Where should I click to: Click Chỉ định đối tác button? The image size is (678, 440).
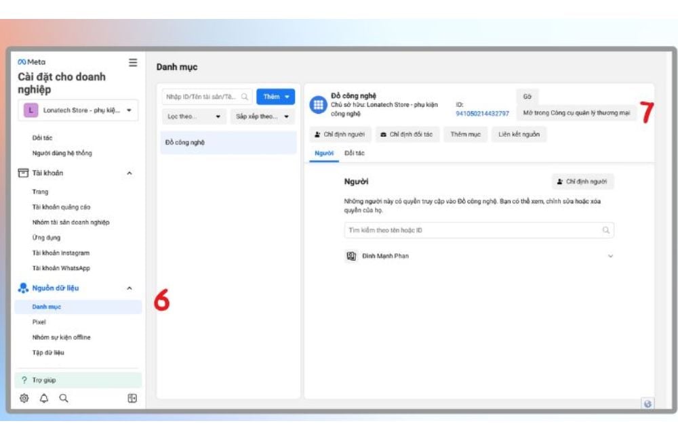(x=407, y=134)
